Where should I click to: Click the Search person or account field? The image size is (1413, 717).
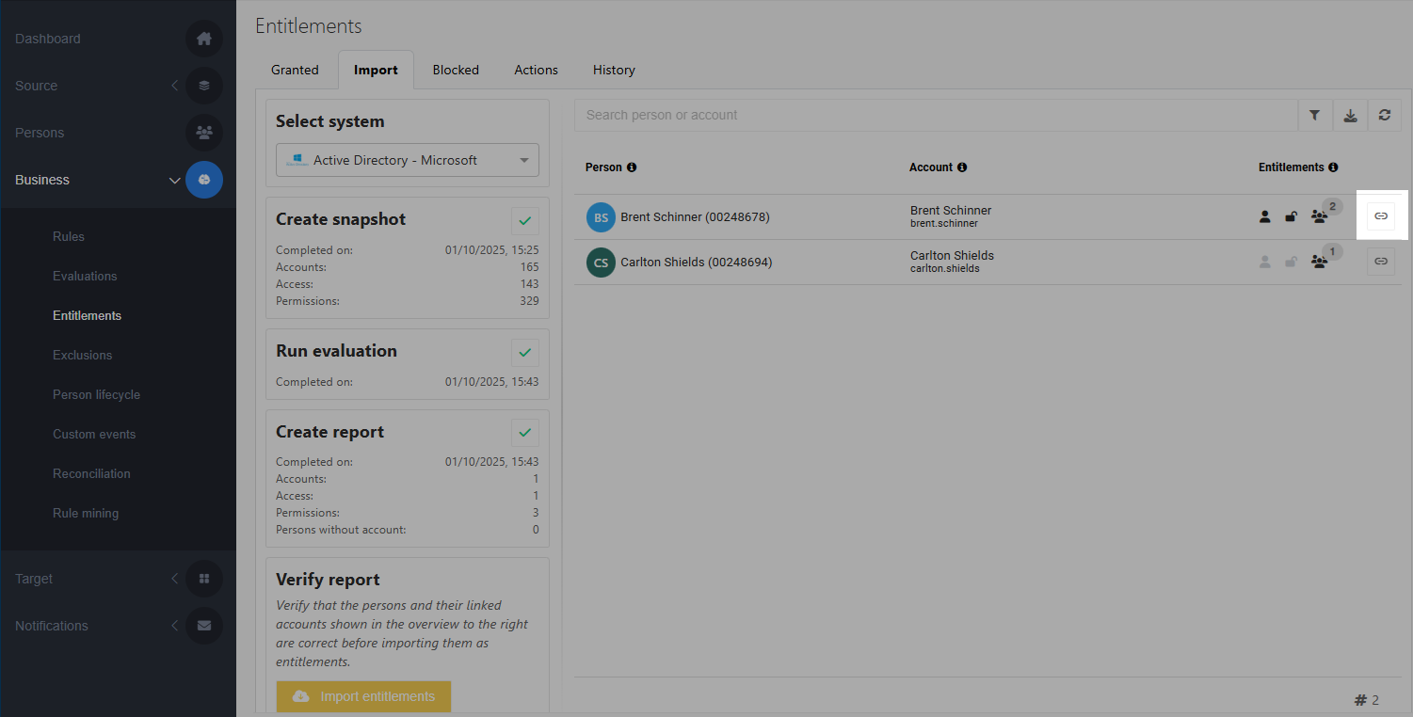pos(935,116)
